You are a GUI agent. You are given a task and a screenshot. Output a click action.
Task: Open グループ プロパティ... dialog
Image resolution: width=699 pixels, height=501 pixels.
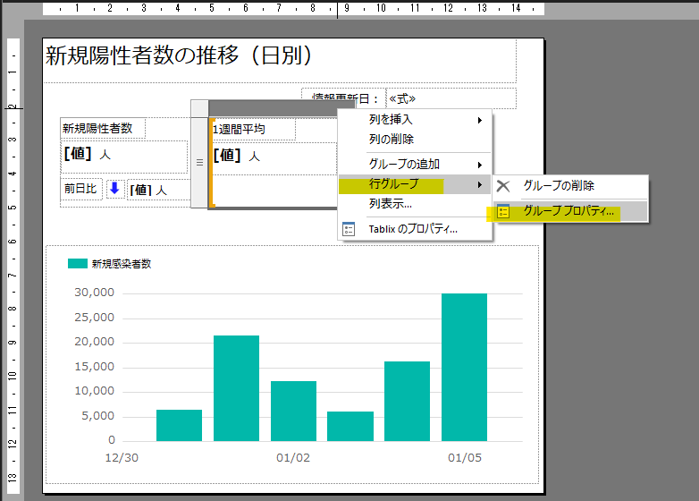click(568, 211)
